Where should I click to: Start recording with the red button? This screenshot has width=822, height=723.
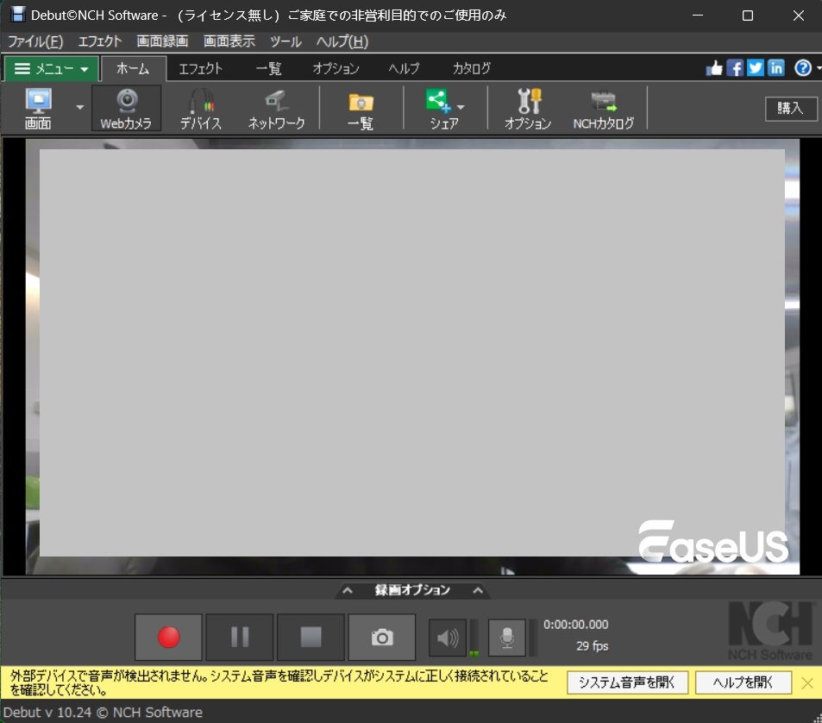pos(169,638)
